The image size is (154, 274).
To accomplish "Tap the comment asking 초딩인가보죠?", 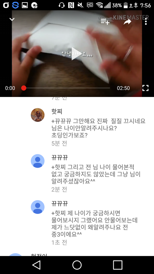I will [x=98, y=128].
